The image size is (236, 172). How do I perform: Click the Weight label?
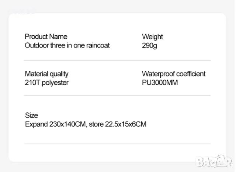pos(152,36)
